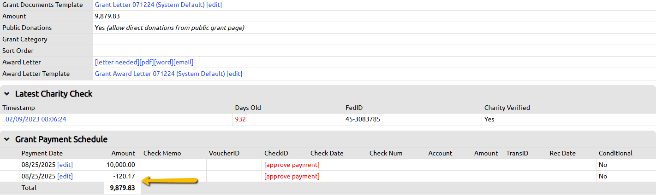
Task: Open Grant Award Letter 071224 template link
Action: [x=160, y=74]
